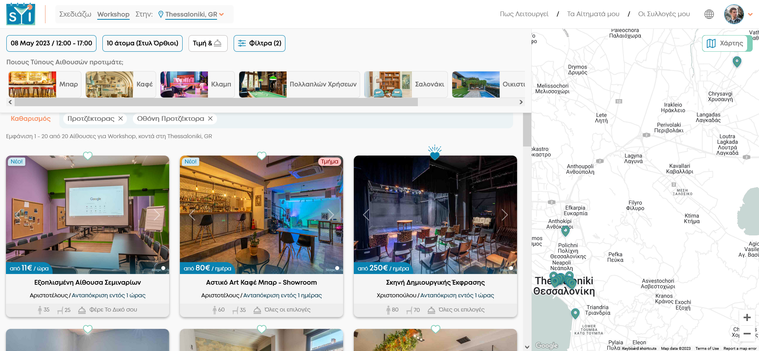Click the Καθαρισμός clear filters link
The image size is (759, 351).
[x=30, y=118]
